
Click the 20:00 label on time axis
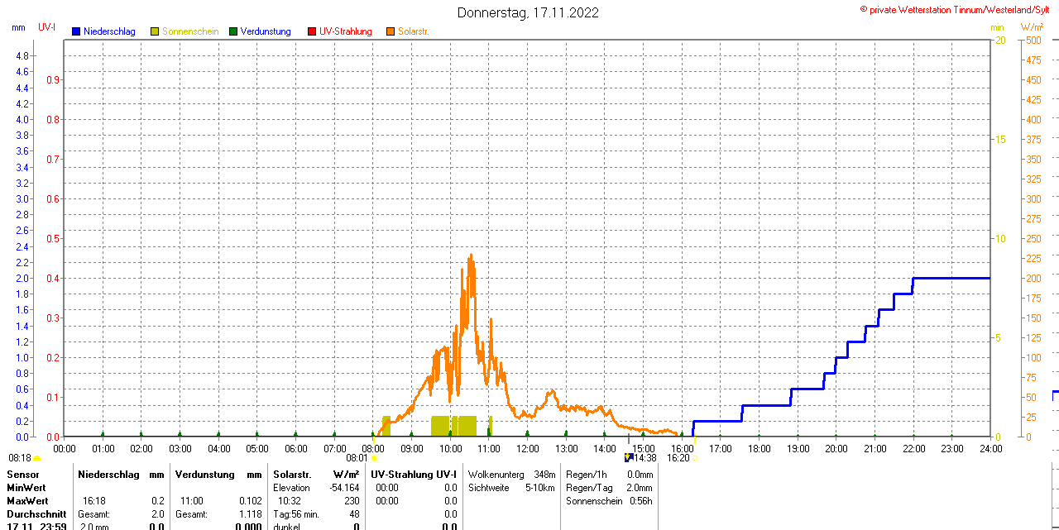point(836,449)
